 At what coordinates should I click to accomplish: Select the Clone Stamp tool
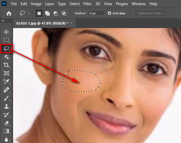(6, 106)
